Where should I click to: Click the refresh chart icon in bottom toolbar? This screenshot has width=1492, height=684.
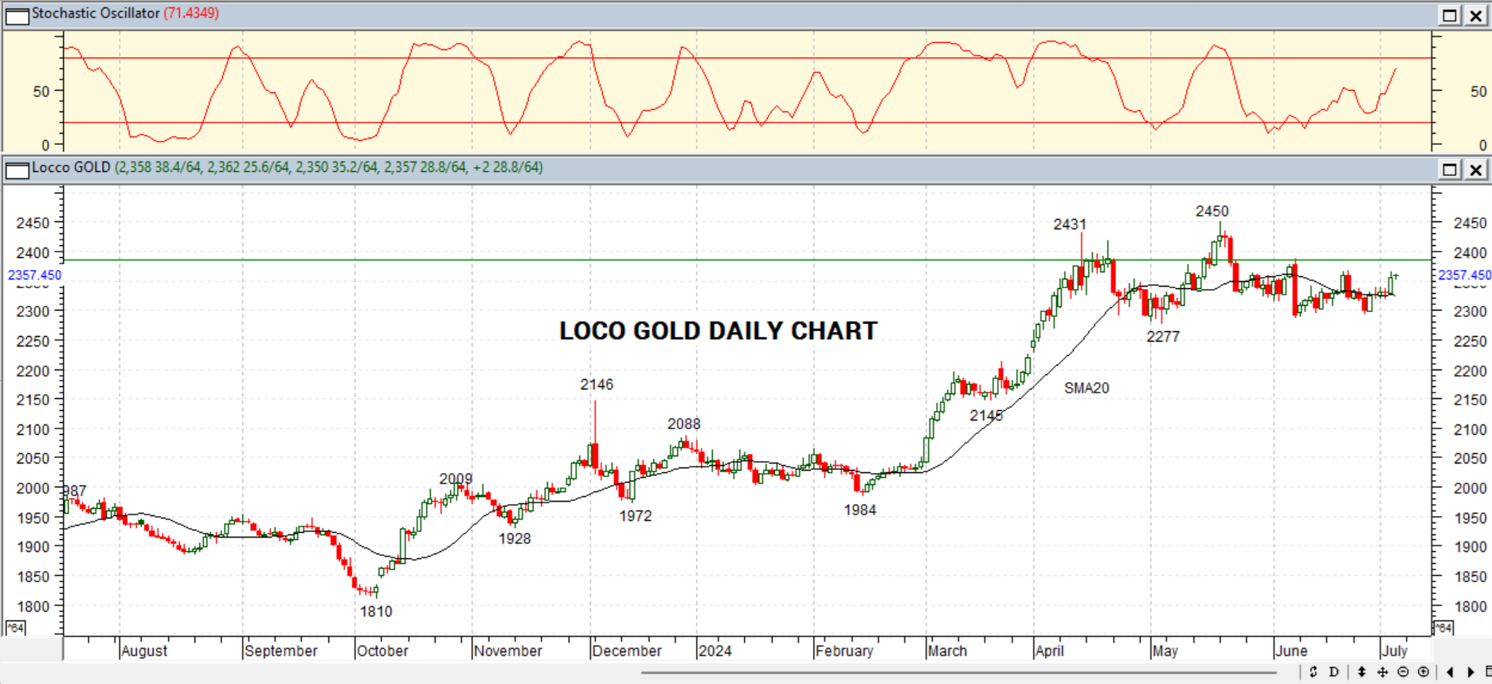click(1314, 672)
